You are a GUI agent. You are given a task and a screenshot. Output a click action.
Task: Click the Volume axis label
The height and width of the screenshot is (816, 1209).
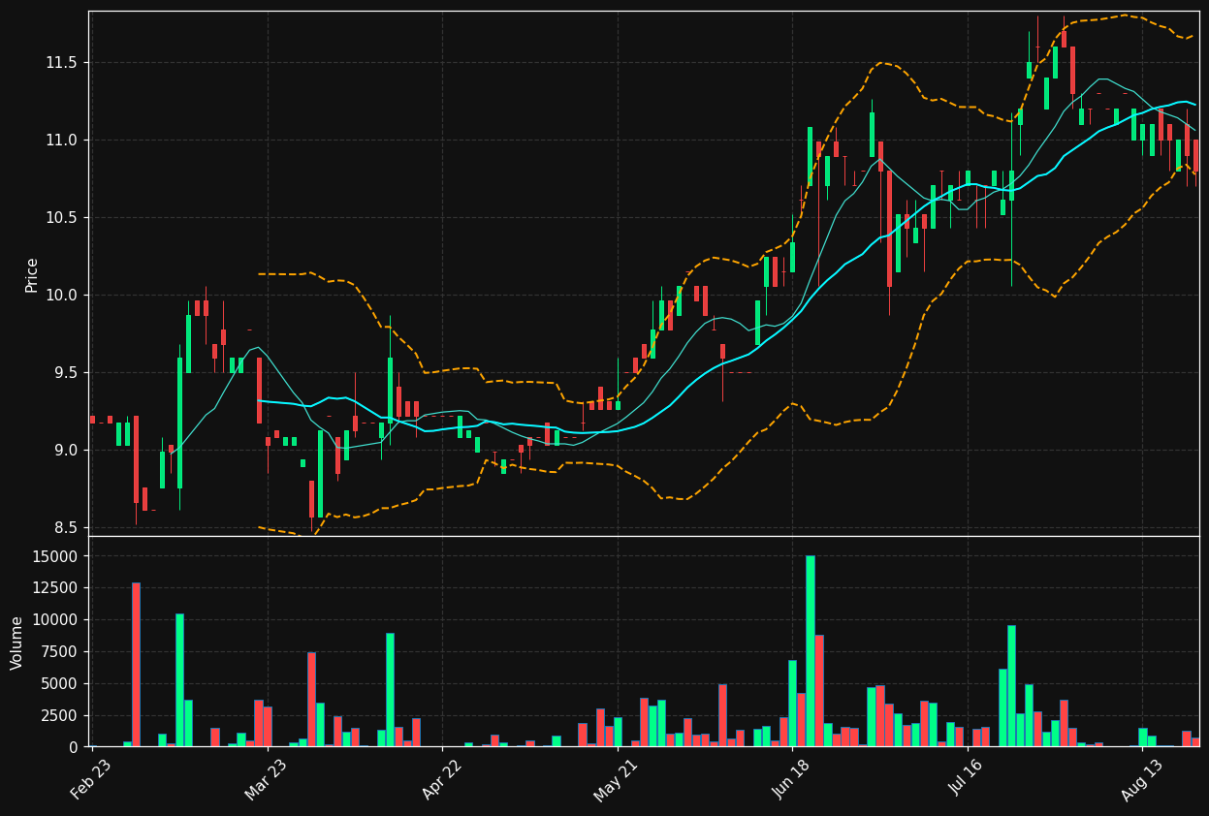[17, 643]
